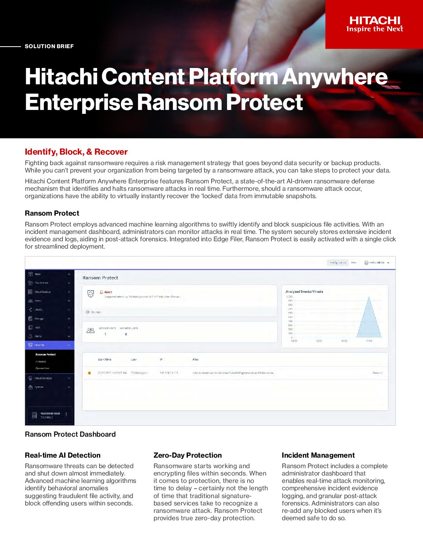
Task: Collapse the Security sidebar section
Action: [69, 345]
